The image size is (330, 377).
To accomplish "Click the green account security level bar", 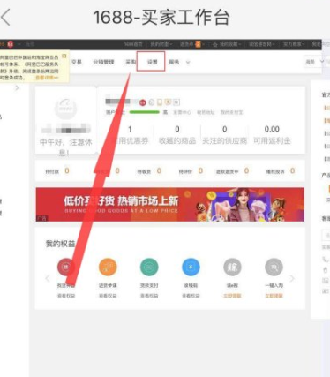I will (x=144, y=112).
